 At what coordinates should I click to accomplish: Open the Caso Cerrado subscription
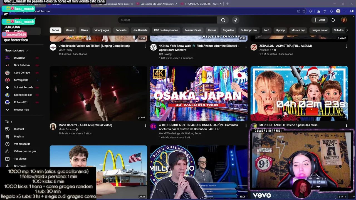click(21, 73)
